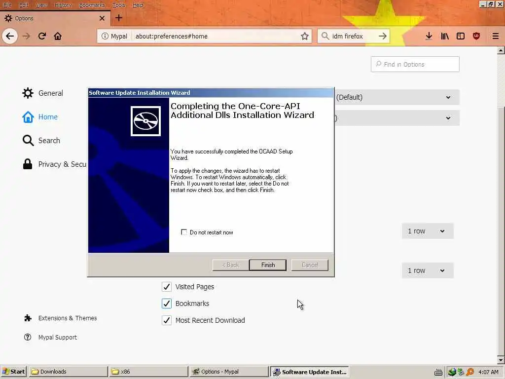
Task: Uncheck Most Recent Download checkbox
Action: point(167,320)
